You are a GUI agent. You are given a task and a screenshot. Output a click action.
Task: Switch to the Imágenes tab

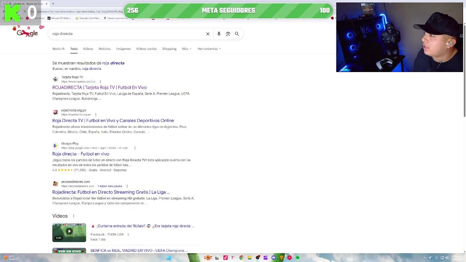pyautogui.click(x=123, y=49)
